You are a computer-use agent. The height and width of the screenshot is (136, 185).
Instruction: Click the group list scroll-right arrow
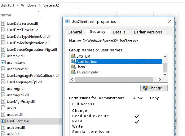pos(160,79)
